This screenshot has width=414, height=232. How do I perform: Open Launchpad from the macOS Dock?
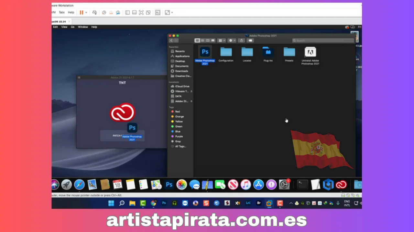67,185
